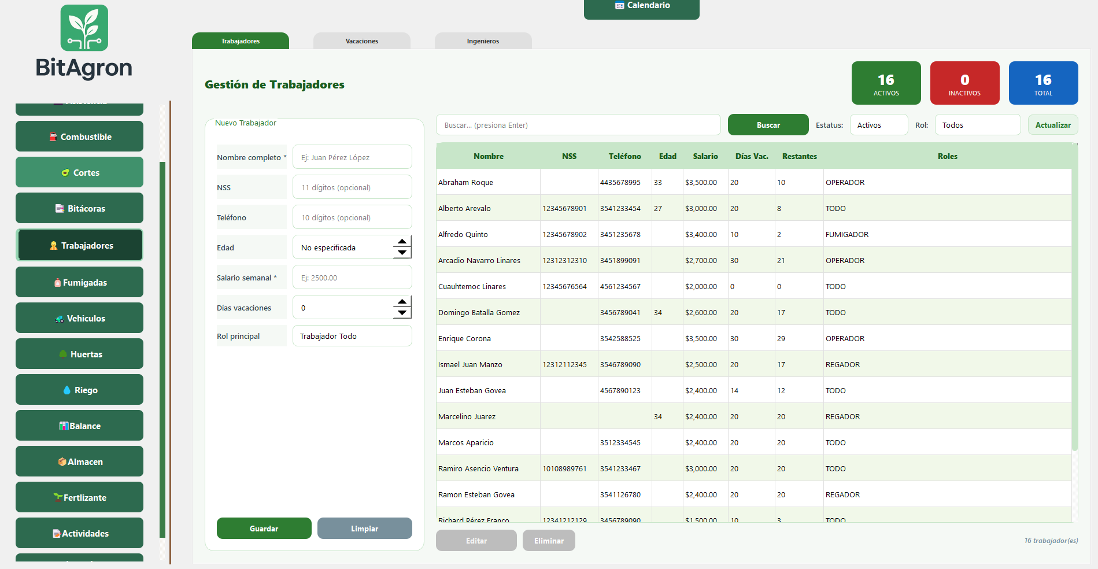
Task: Decrease Días vacaciones with down arrow
Action: click(x=402, y=313)
